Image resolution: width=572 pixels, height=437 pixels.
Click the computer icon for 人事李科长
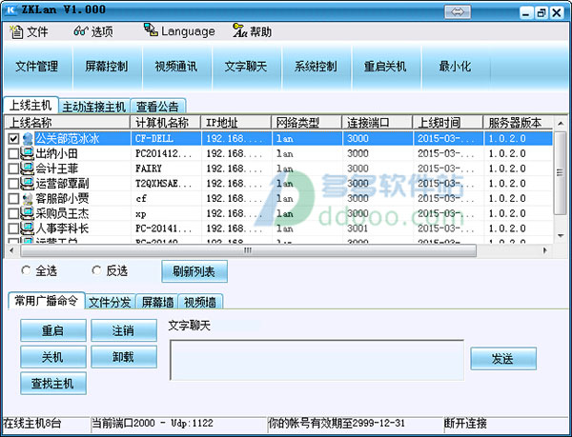tap(27, 228)
